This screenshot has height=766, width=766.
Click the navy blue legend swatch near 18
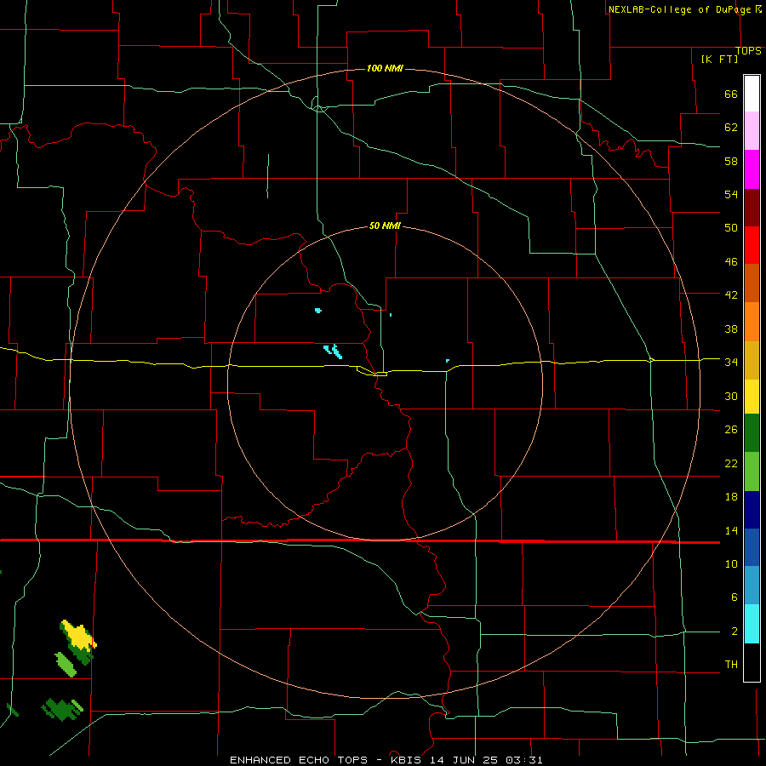pos(752,510)
